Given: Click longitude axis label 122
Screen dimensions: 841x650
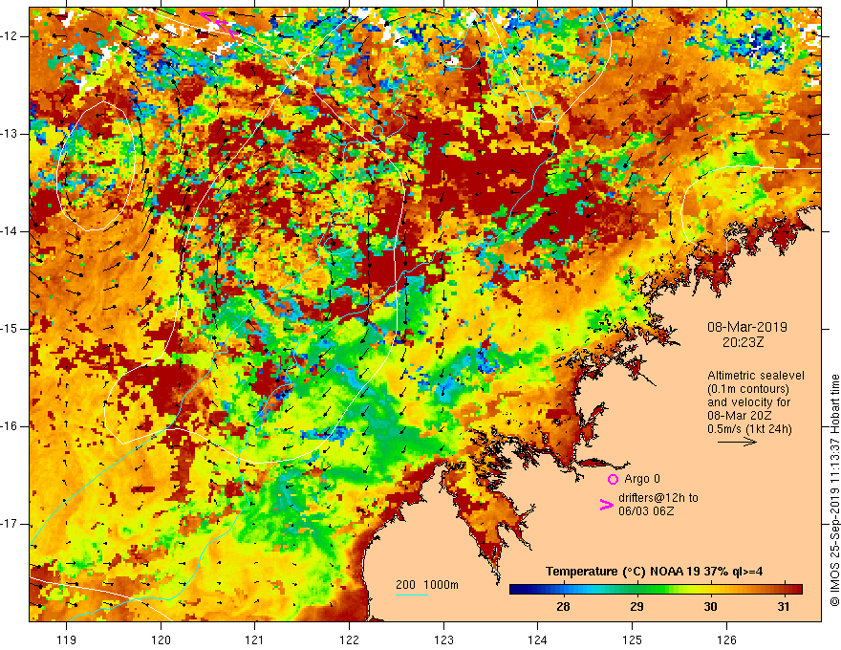Looking at the screenshot, I should [x=349, y=639].
